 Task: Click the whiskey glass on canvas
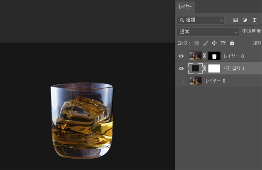(x=82, y=120)
